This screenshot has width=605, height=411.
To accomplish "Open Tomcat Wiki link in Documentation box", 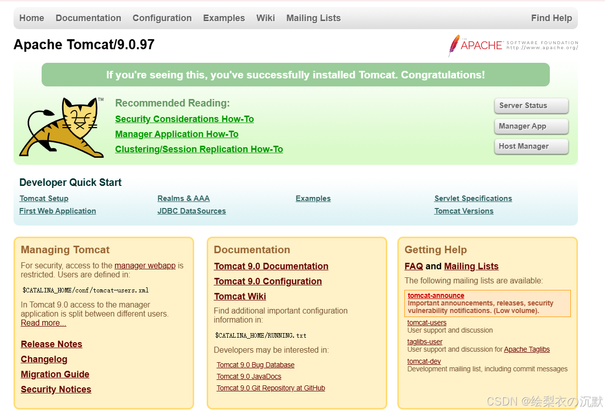I will tap(240, 296).
